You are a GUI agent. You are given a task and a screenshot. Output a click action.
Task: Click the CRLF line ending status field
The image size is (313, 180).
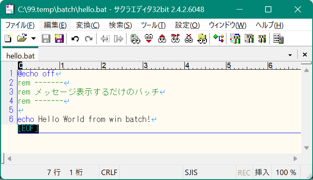click(109, 172)
